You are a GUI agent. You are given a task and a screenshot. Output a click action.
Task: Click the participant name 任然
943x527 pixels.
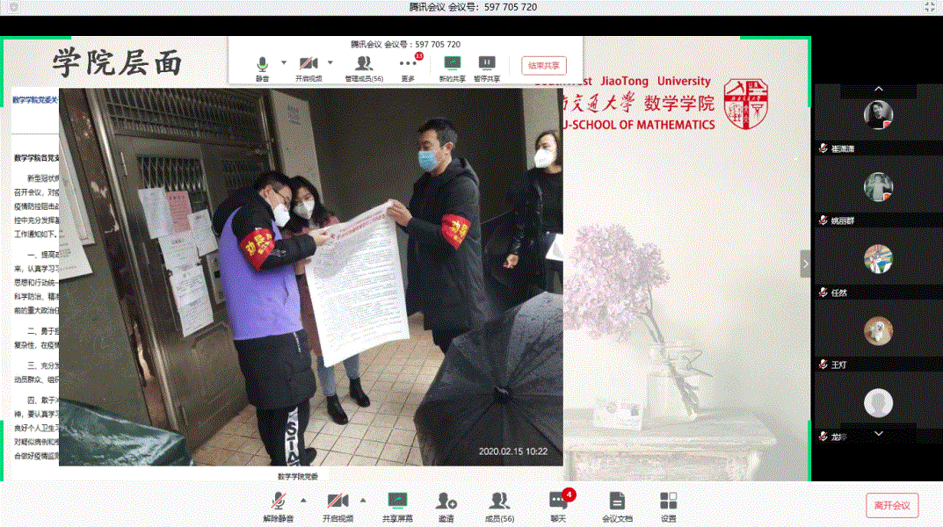coord(839,293)
